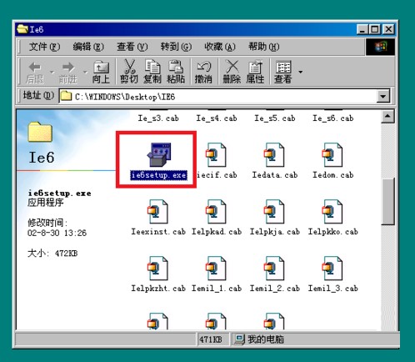Click the Ie6 title bar folder icon
The height and width of the screenshot is (362, 415).
pos(22,29)
